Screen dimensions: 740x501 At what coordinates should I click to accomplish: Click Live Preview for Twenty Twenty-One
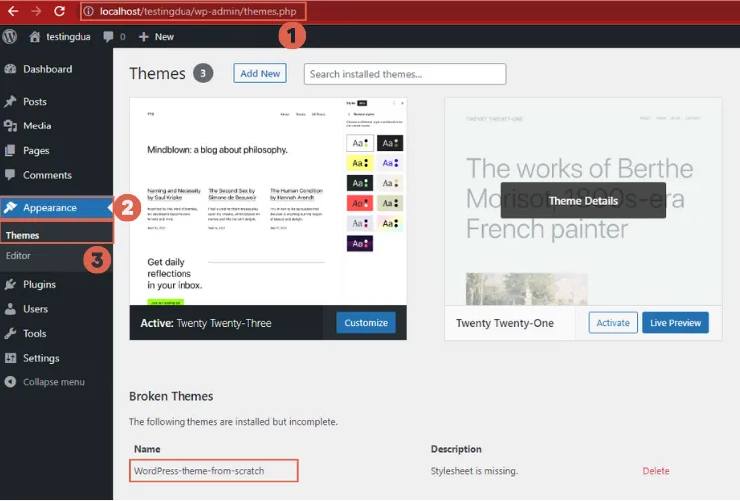pos(675,323)
